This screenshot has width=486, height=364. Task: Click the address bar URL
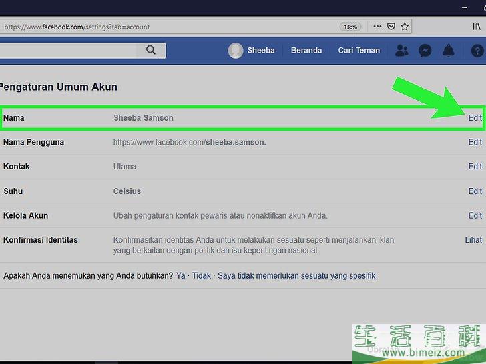(77, 27)
